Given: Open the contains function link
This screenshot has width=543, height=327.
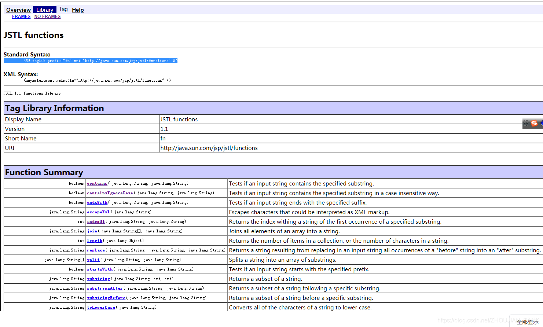Looking at the screenshot, I should (97, 183).
